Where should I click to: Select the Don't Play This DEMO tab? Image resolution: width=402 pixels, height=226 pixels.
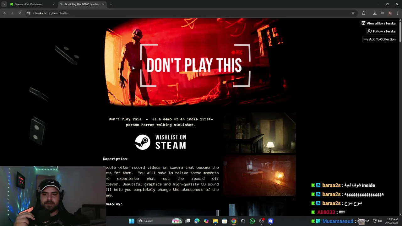pyautogui.click(x=82, y=4)
